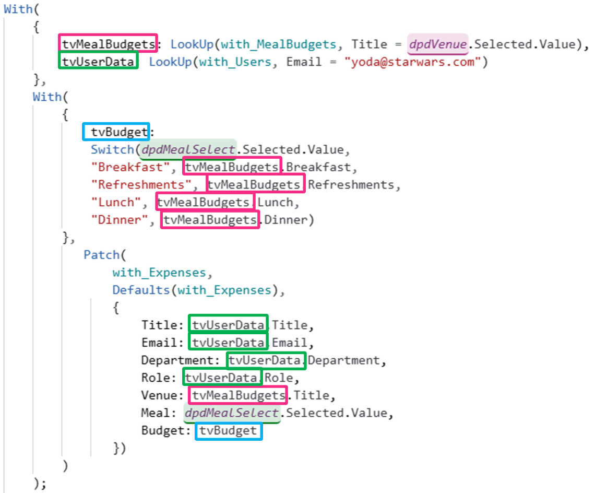Click the inner With keyword
The height and width of the screenshot is (493, 595).
(x=46, y=97)
